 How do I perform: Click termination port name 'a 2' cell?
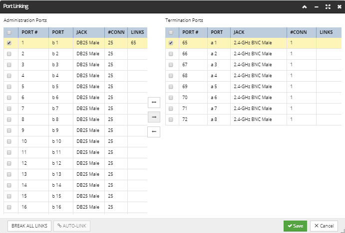[219, 54]
